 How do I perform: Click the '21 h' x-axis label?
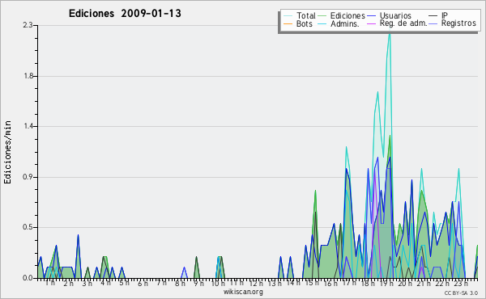424,283
